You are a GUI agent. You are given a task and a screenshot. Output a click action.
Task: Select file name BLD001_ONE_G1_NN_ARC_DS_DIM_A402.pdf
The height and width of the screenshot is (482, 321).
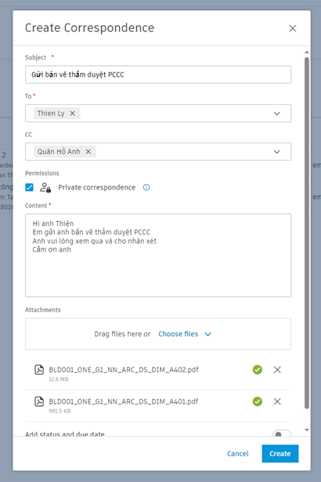tap(124, 370)
